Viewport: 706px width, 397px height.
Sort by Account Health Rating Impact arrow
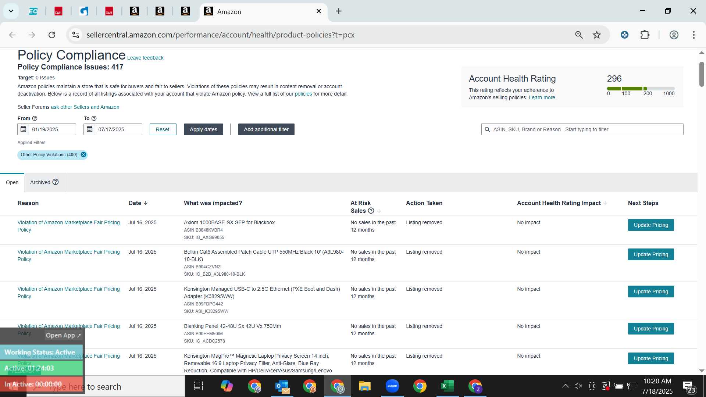pyautogui.click(x=605, y=203)
